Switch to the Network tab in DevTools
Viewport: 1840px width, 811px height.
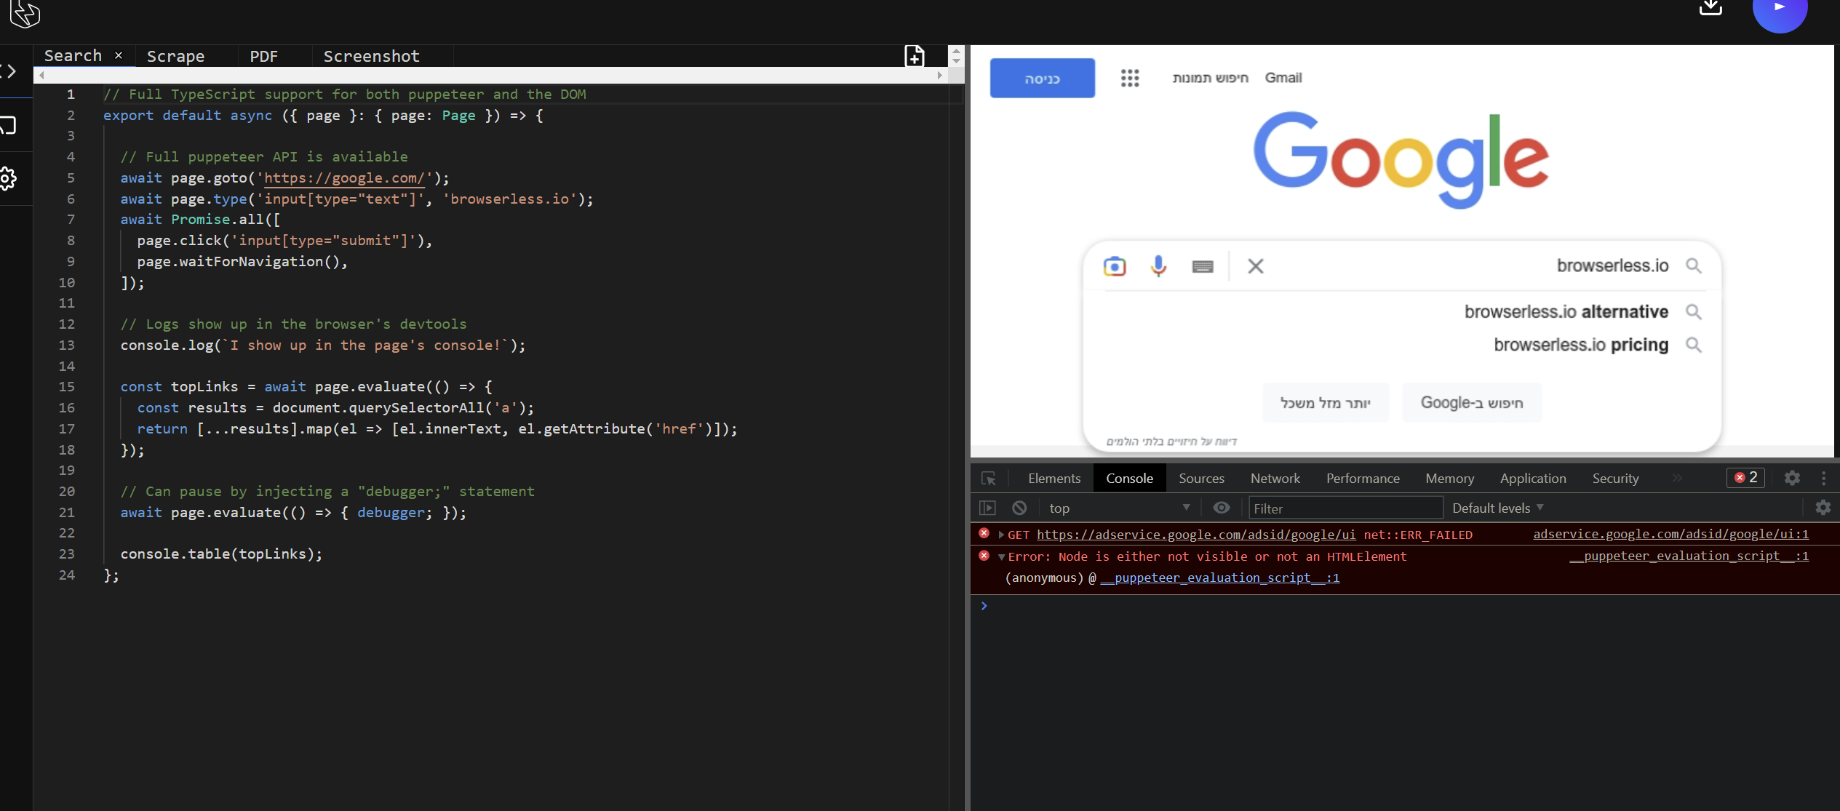pyautogui.click(x=1275, y=478)
